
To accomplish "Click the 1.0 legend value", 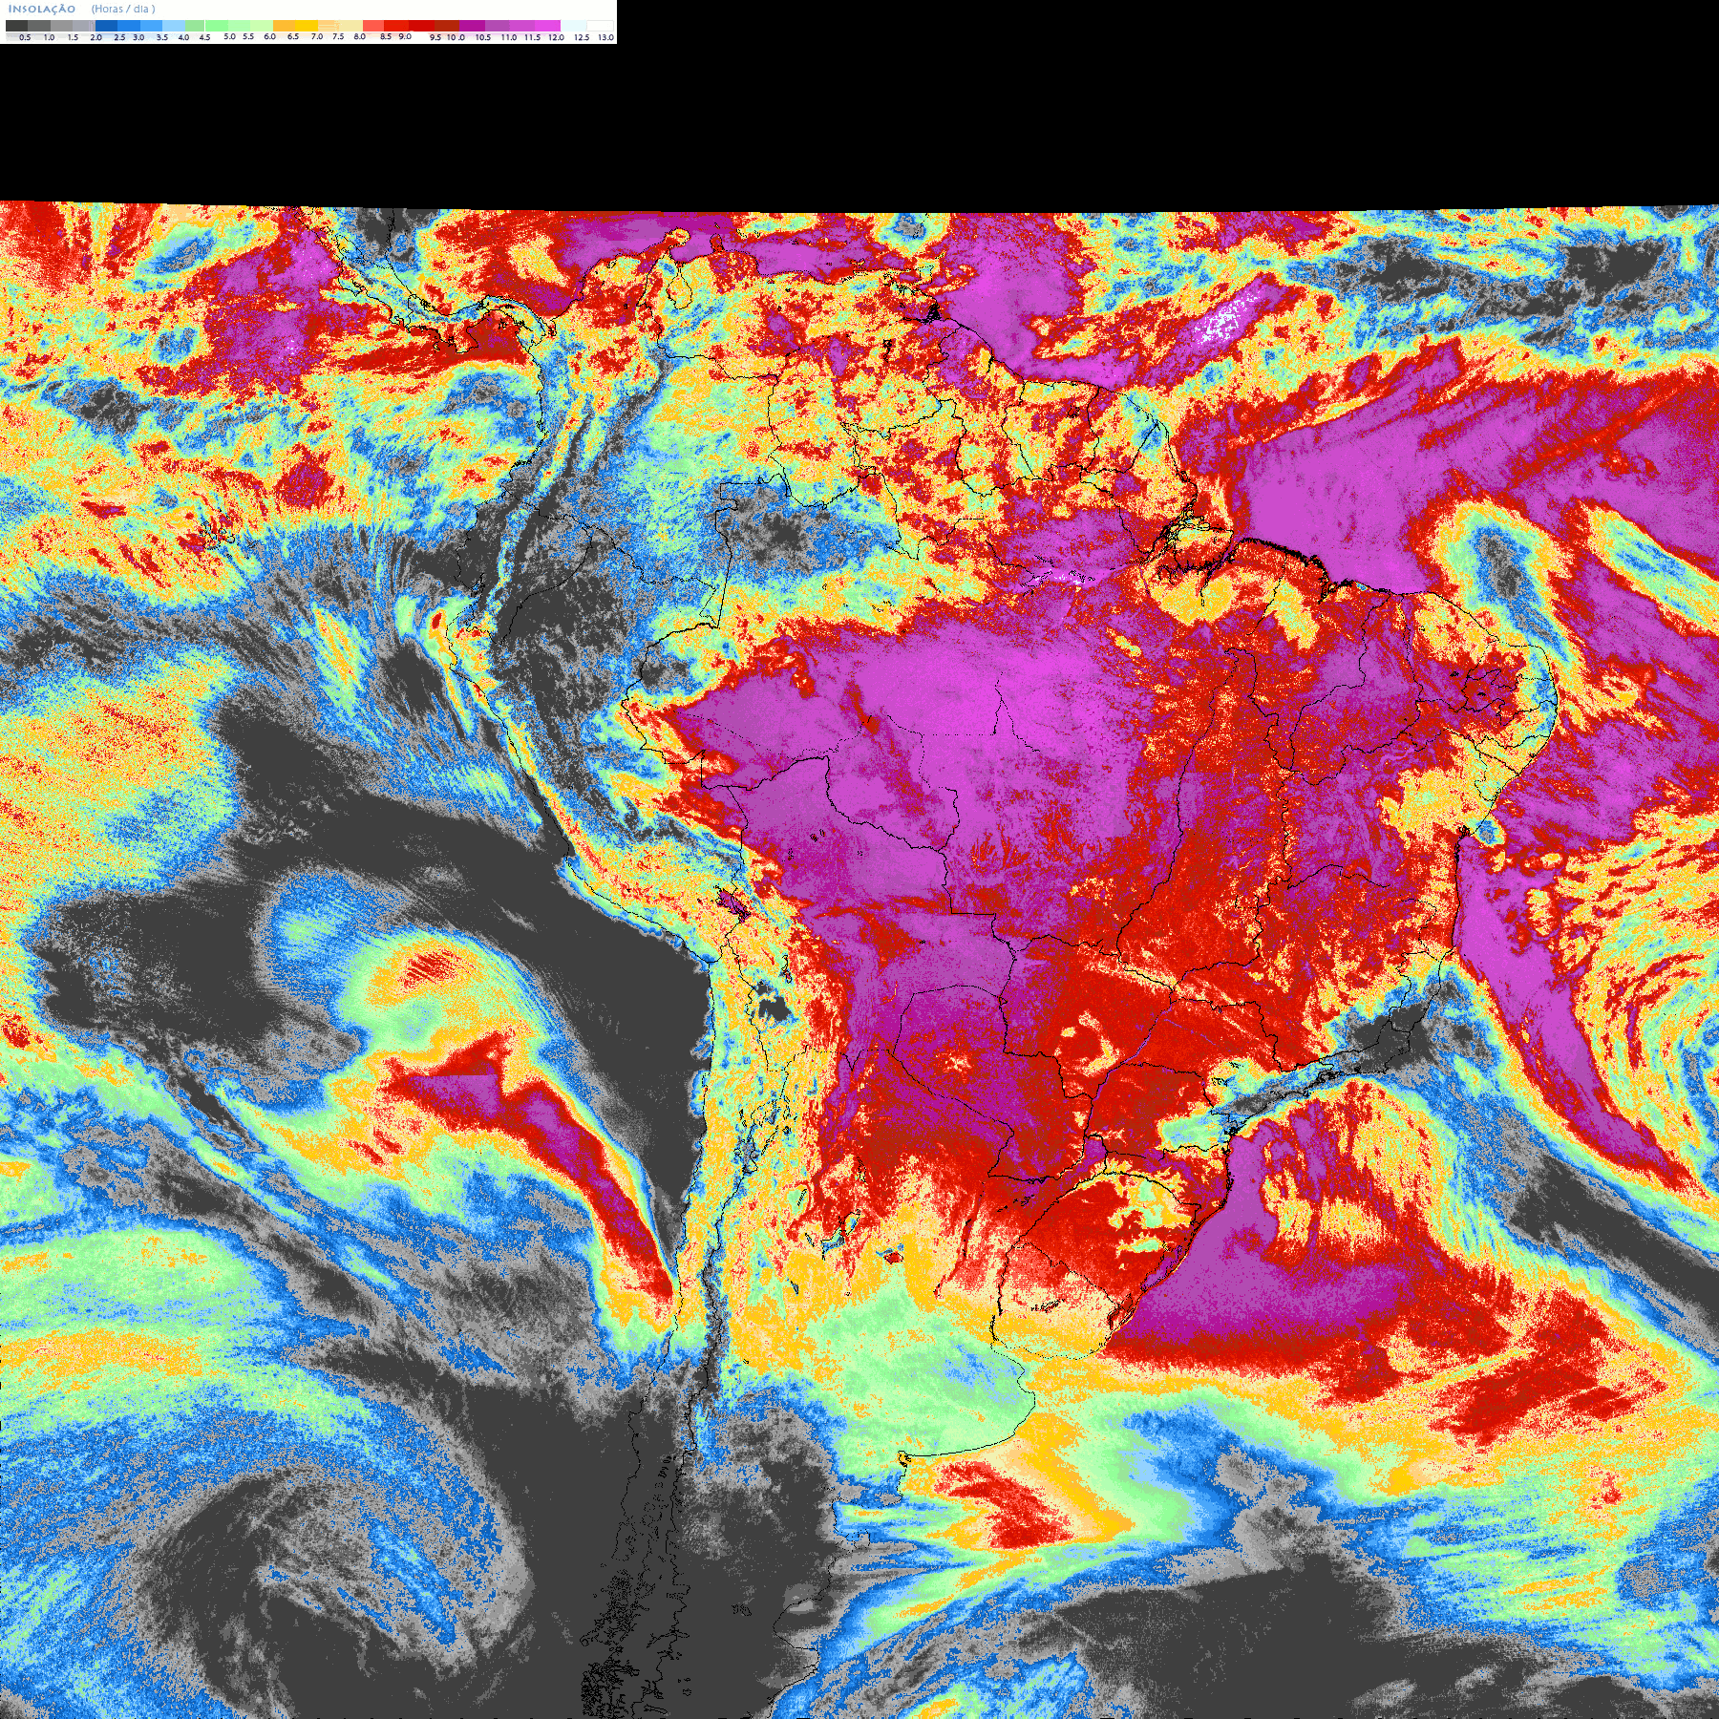I will click(49, 37).
